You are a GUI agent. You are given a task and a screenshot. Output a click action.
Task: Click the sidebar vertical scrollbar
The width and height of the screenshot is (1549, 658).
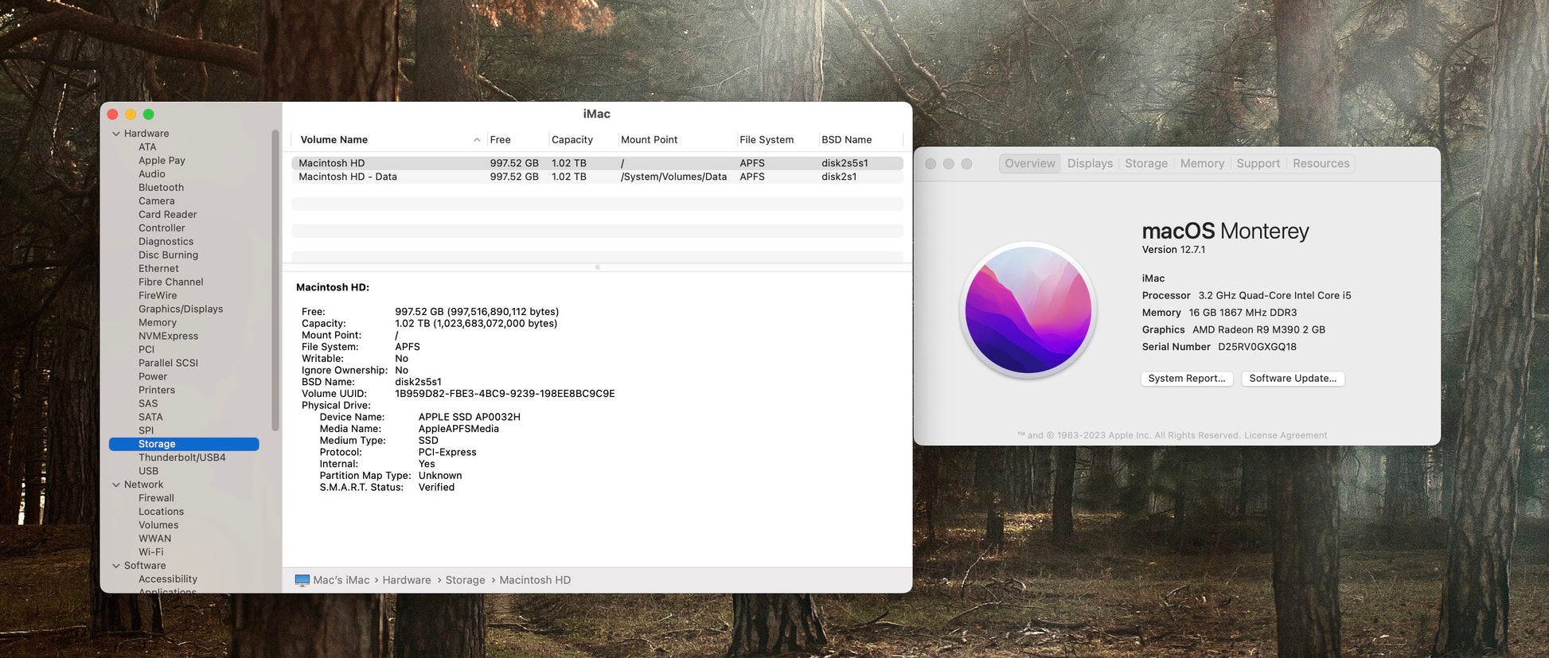(x=275, y=278)
